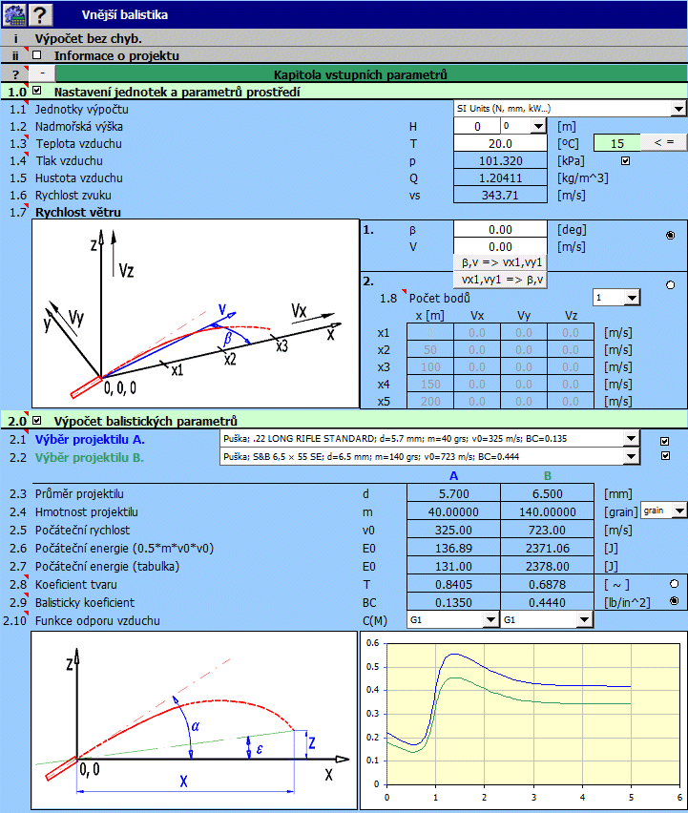Screen dimensions: 688x813
Task: Toggle the 'Výpočet balistických parametrů' section checkbox
Action: 37,420
